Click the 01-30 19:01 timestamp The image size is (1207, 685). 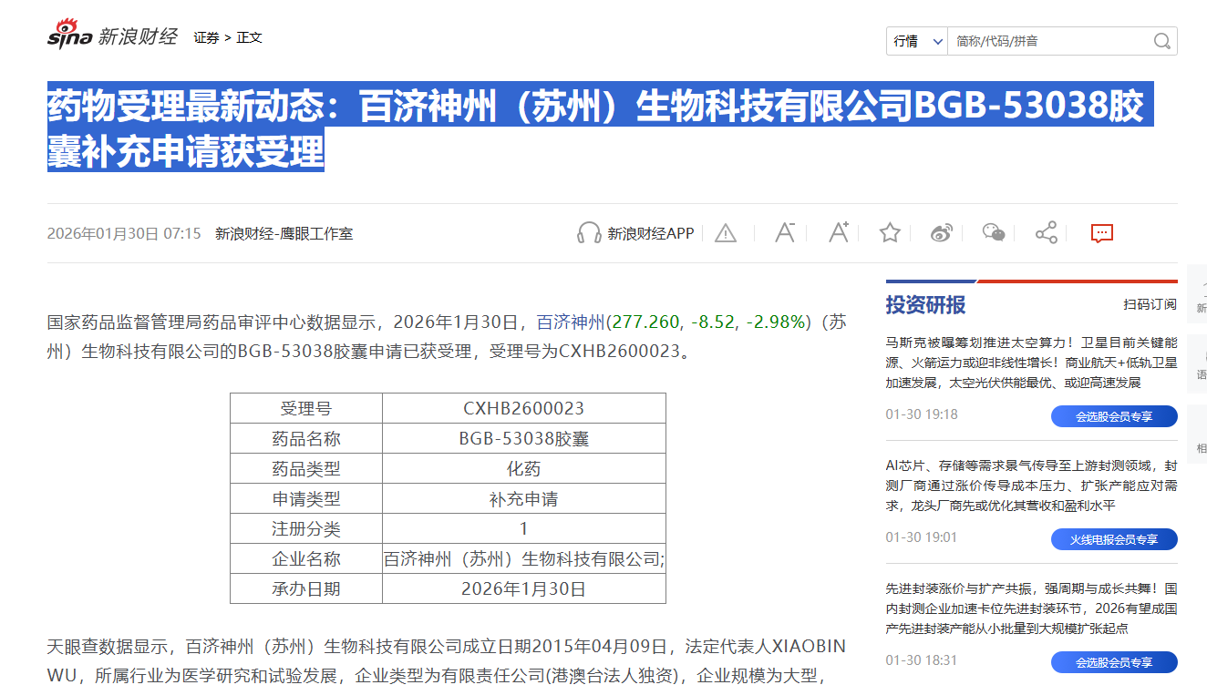922,537
